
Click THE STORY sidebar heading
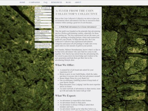point(43,32)
